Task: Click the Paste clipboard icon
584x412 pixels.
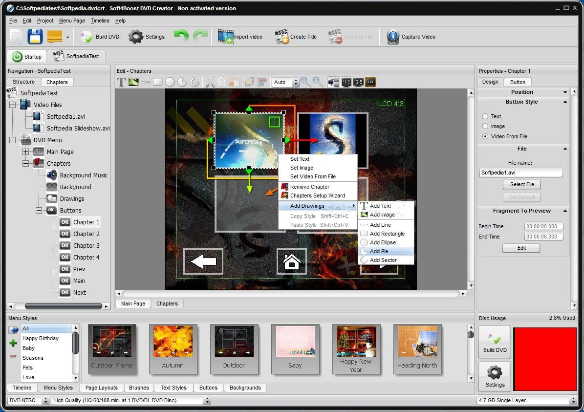Action: click(x=234, y=82)
